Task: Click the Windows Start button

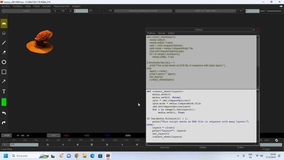Action: click(6, 156)
